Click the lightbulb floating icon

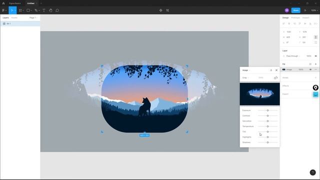pyautogui.click(x=315, y=87)
